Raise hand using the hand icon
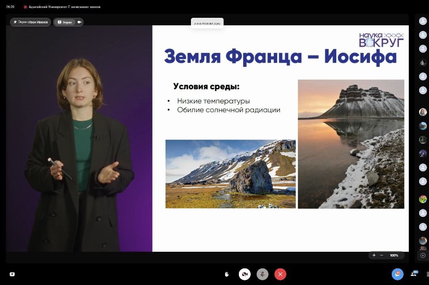This screenshot has width=429, height=285. click(227, 274)
